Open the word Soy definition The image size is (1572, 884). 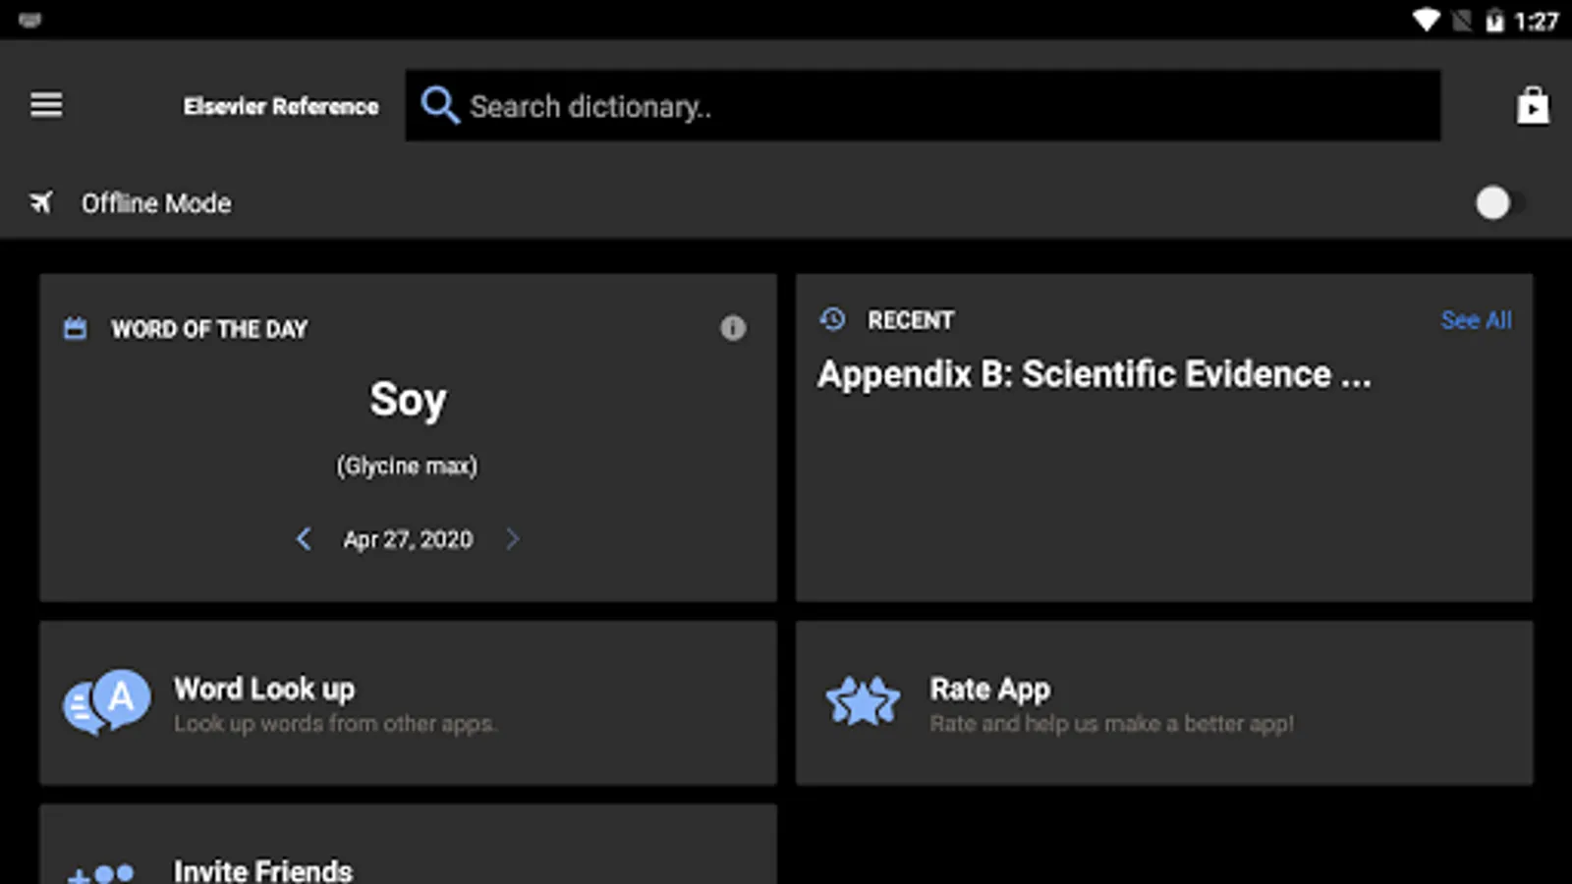click(408, 400)
